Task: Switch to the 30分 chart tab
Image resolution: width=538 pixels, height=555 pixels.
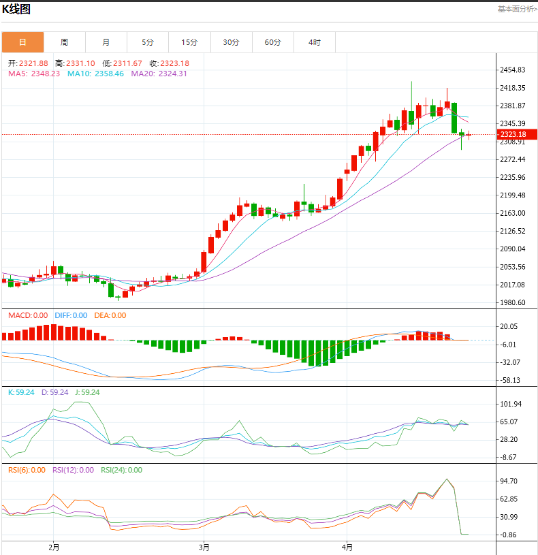Action: [231, 42]
